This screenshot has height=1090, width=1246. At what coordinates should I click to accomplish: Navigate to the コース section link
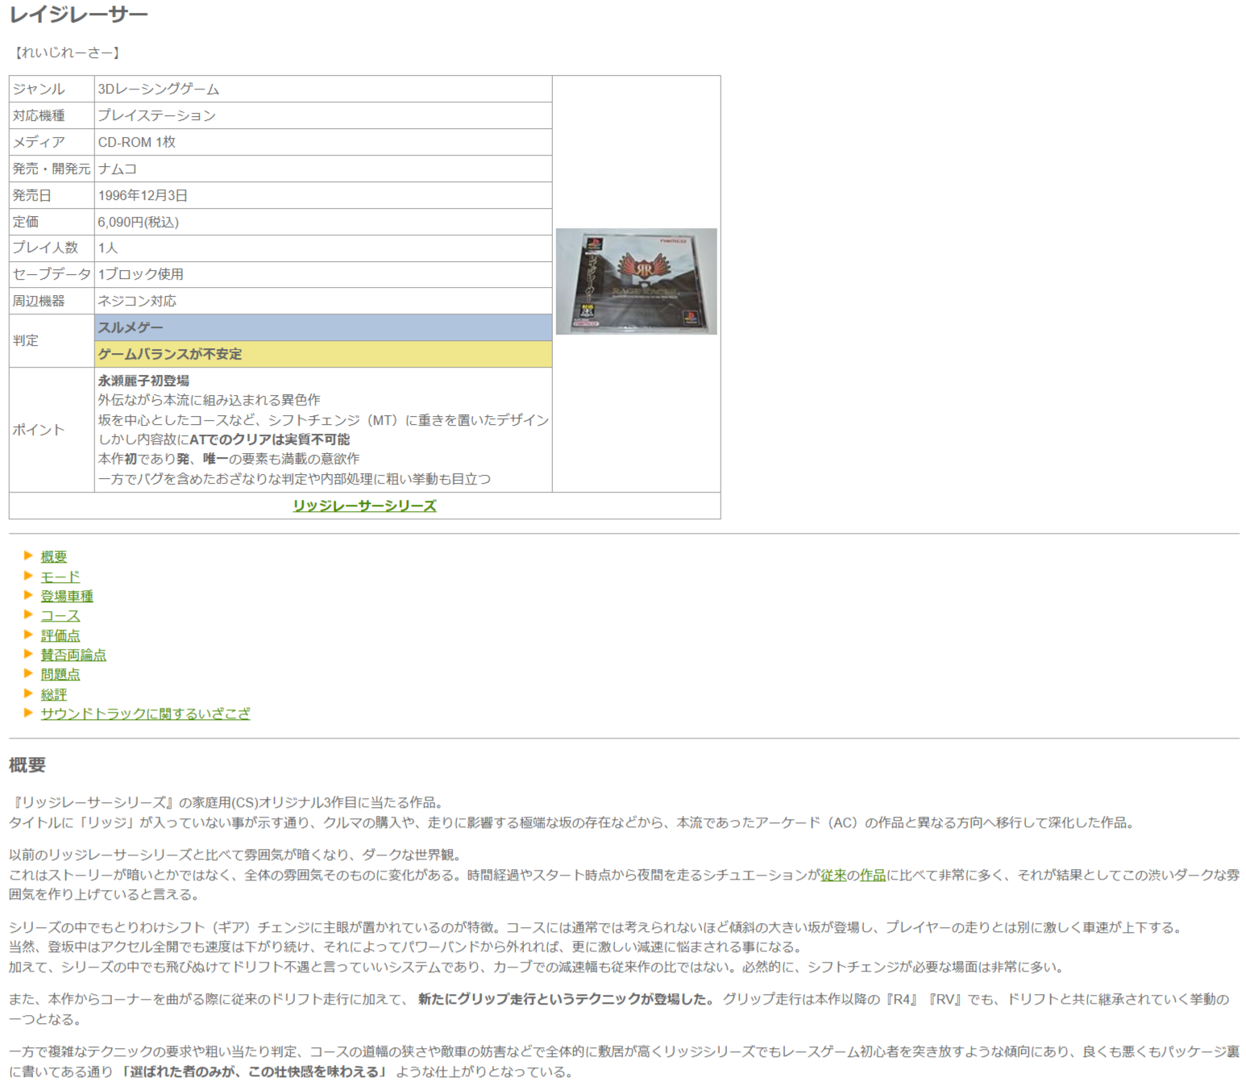[x=60, y=616]
